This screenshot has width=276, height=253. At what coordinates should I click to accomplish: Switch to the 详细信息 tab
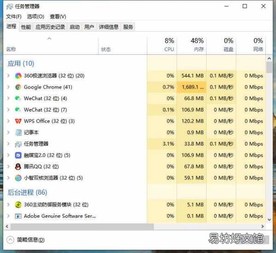[x=109, y=27]
